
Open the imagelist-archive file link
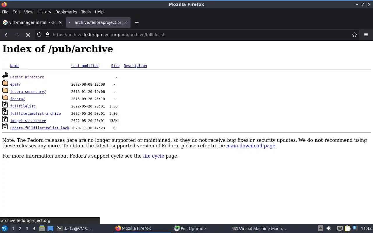click(28, 121)
